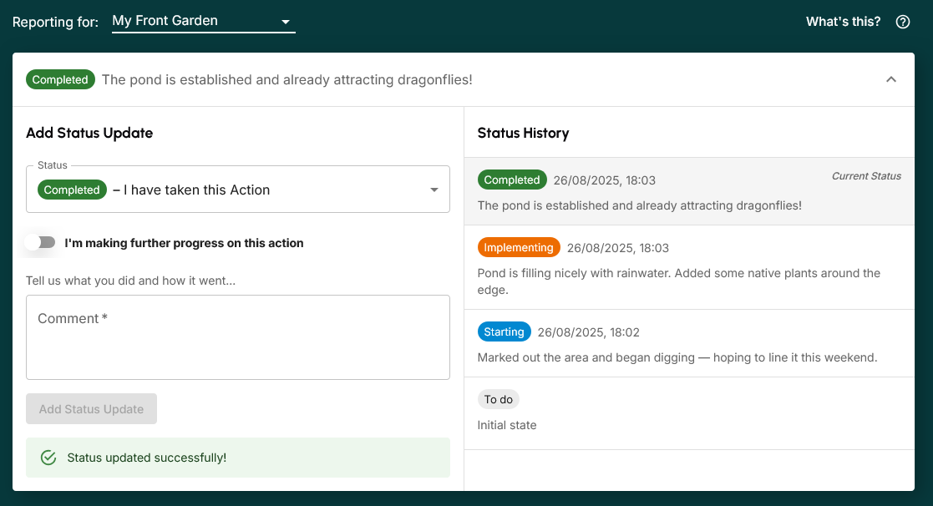The width and height of the screenshot is (933, 506).
Task: Open the "What's this?" help link
Action: [842, 23]
